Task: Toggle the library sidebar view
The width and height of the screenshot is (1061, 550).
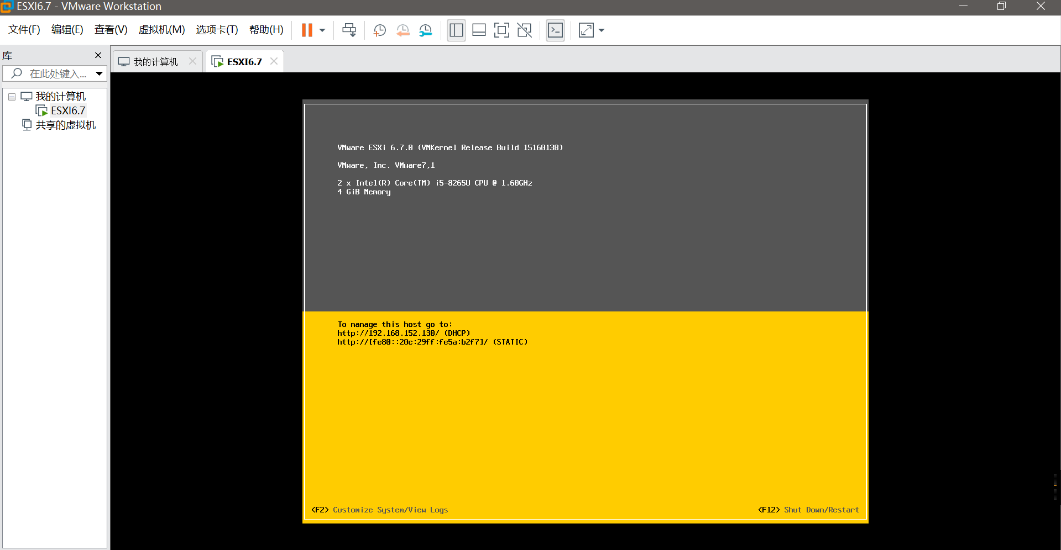Action: point(456,30)
